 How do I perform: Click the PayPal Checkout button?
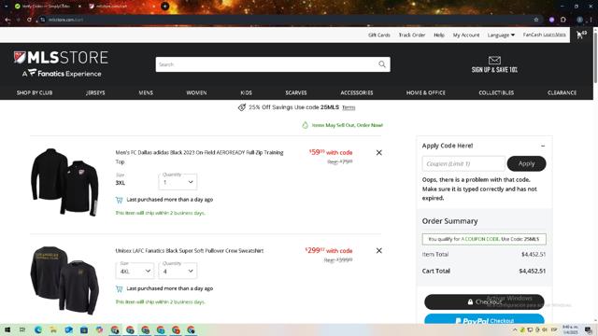point(484,319)
